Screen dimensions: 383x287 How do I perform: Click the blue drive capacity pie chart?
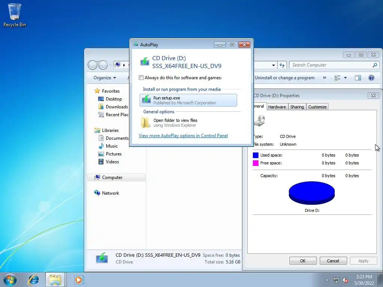pos(312,193)
